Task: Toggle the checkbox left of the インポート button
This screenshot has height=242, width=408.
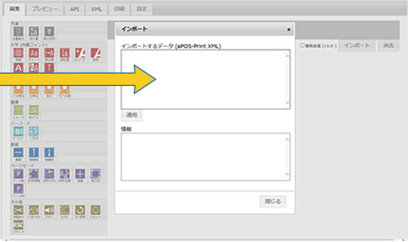Action: point(302,46)
